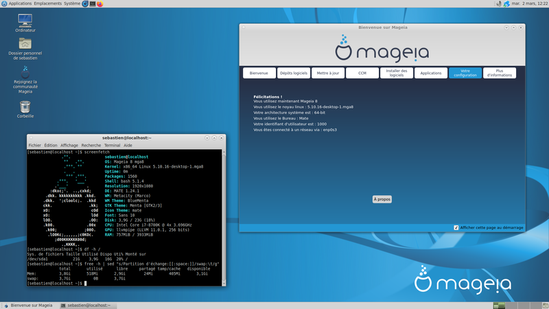
Task: Open terminal Affichage menu
Action: tap(69, 145)
